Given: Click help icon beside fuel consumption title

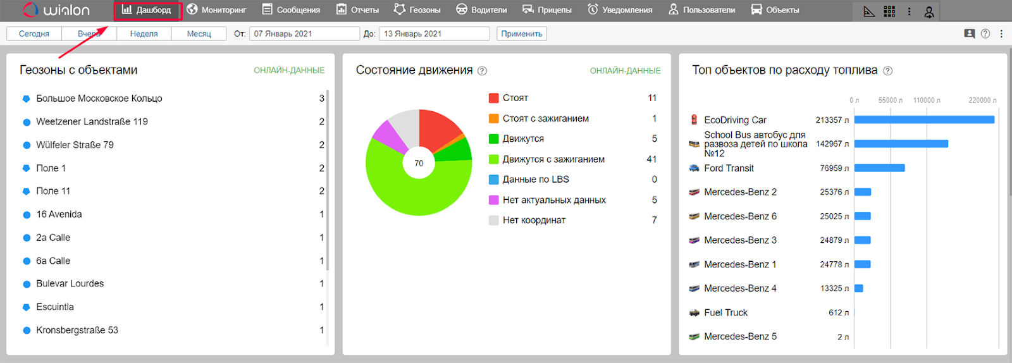Looking at the screenshot, I should coord(887,71).
